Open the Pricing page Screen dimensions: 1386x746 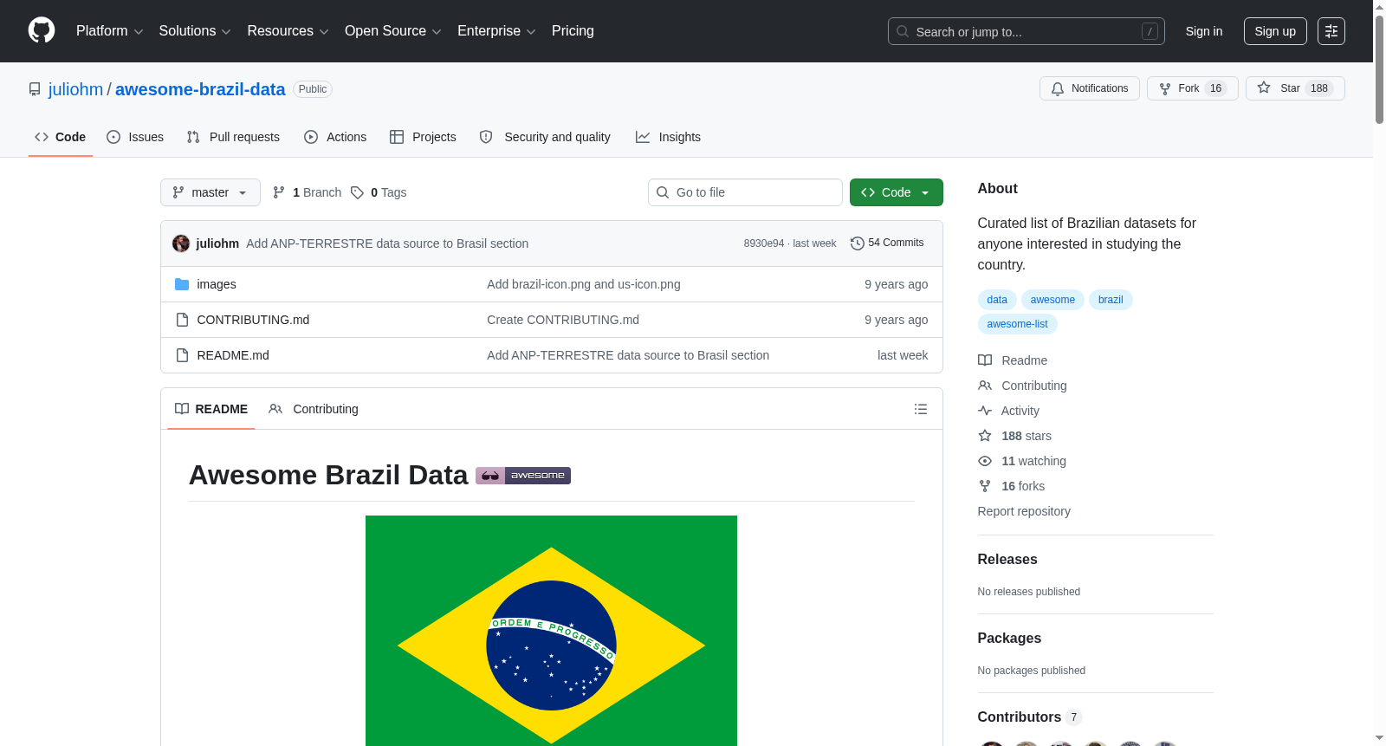click(573, 31)
